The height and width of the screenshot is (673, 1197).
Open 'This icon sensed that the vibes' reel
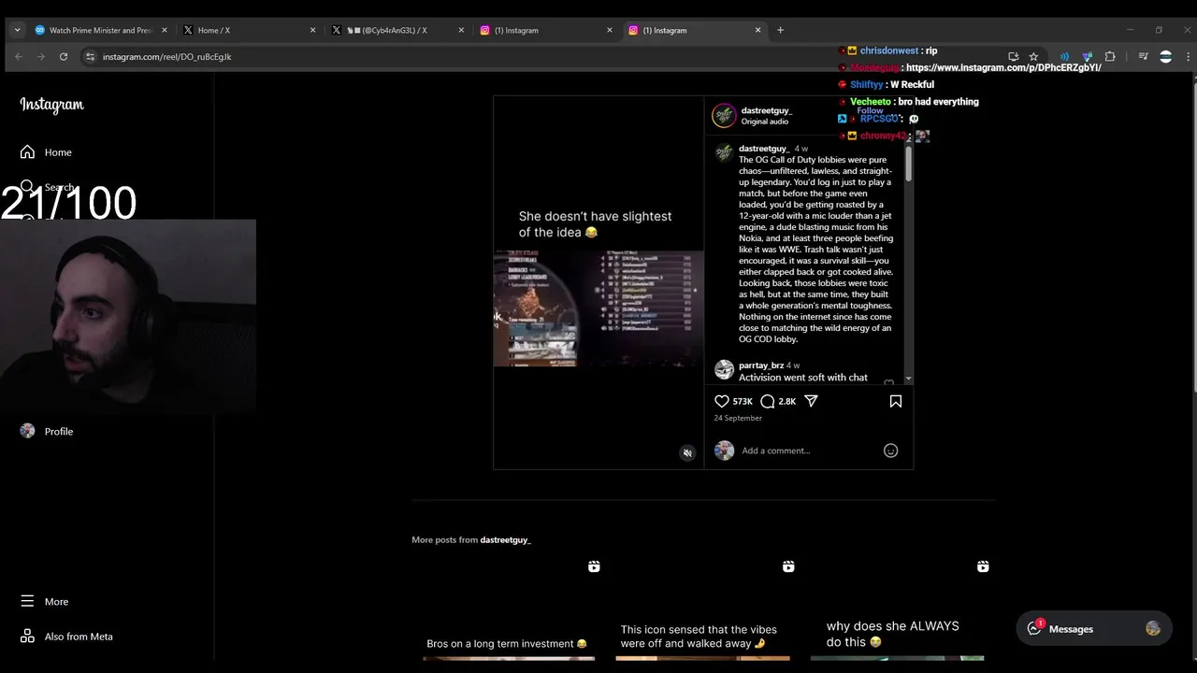[702, 609]
